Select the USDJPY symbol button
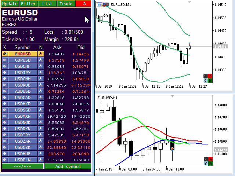Image resolution: width=235 pixels, height=176 pixels. 23,73
